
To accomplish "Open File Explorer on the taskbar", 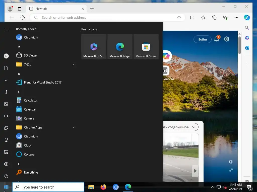I will pyautogui.click(x=91, y=187).
